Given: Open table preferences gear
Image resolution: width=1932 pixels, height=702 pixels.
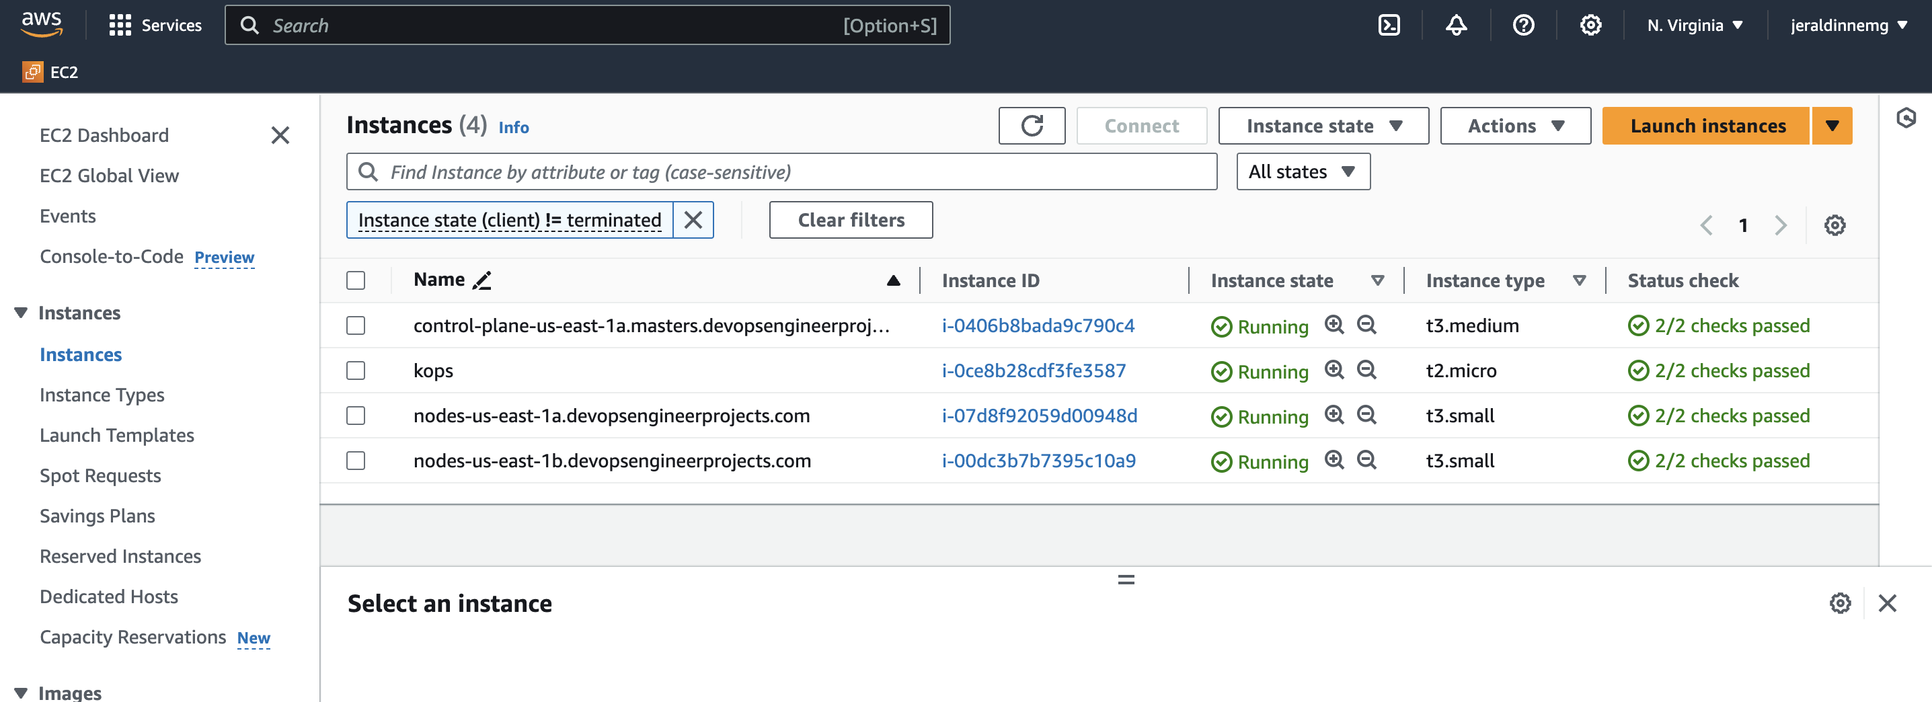Looking at the screenshot, I should [x=1834, y=225].
